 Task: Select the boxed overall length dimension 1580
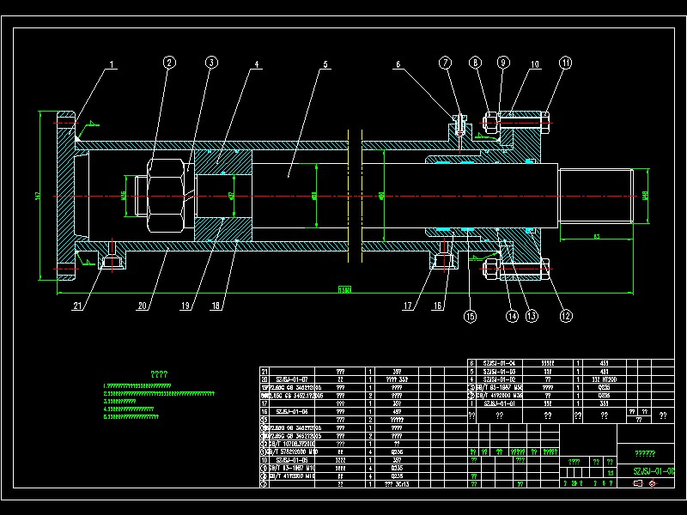(x=345, y=289)
